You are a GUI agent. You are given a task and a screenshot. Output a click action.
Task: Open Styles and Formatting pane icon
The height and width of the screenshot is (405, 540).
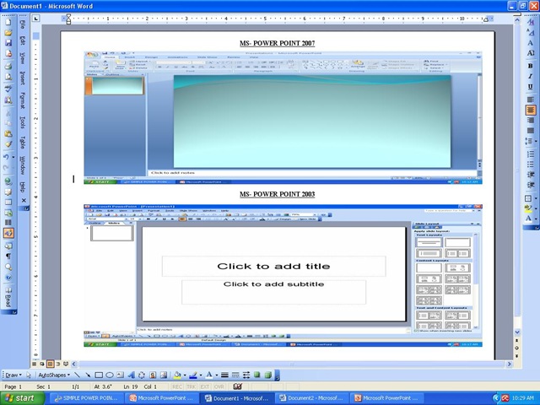(x=531, y=22)
